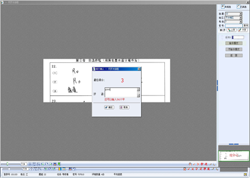The image size is (250, 178).
Task: Select the red checkmark stamp in upper toolbar
Action: click(x=194, y=164)
